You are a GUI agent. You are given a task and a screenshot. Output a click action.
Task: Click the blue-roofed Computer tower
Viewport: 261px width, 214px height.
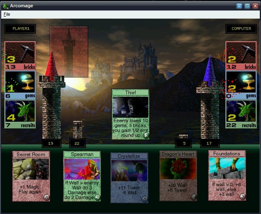210,97
